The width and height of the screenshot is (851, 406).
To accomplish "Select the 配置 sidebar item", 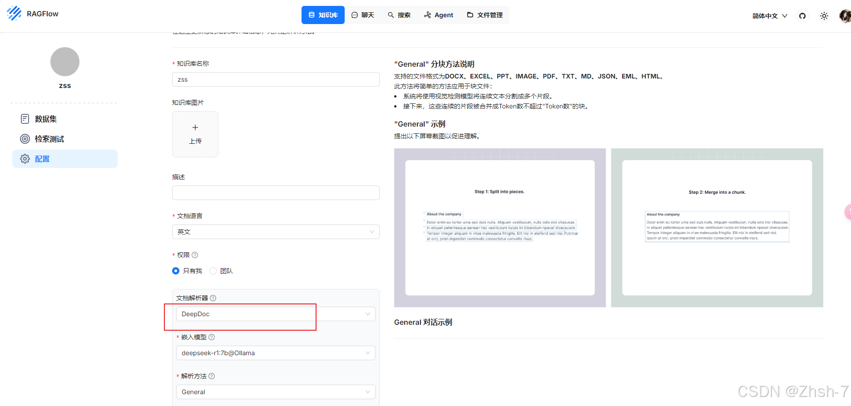I will [x=65, y=159].
